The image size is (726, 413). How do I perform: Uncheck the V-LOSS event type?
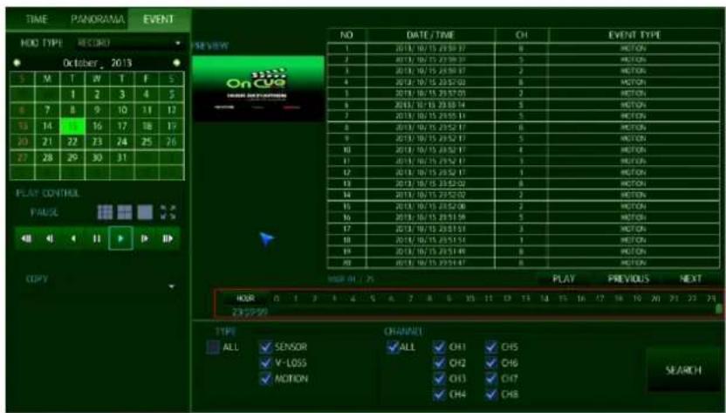[x=266, y=363]
